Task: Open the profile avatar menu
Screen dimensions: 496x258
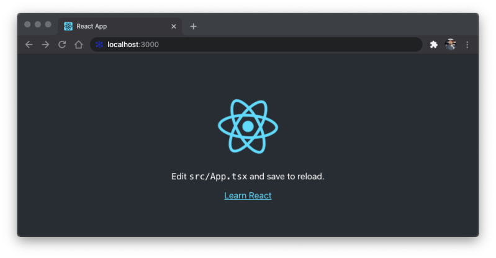Action: pyautogui.click(x=451, y=45)
